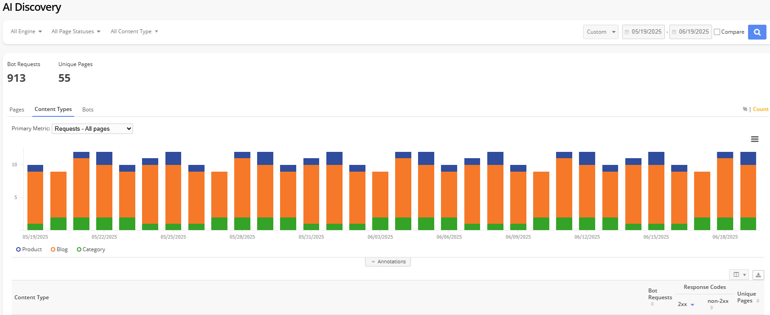The width and height of the screenshot is (770, 315).
Task: Toggle Product series in chart legend
Action: tap(29, 249)
